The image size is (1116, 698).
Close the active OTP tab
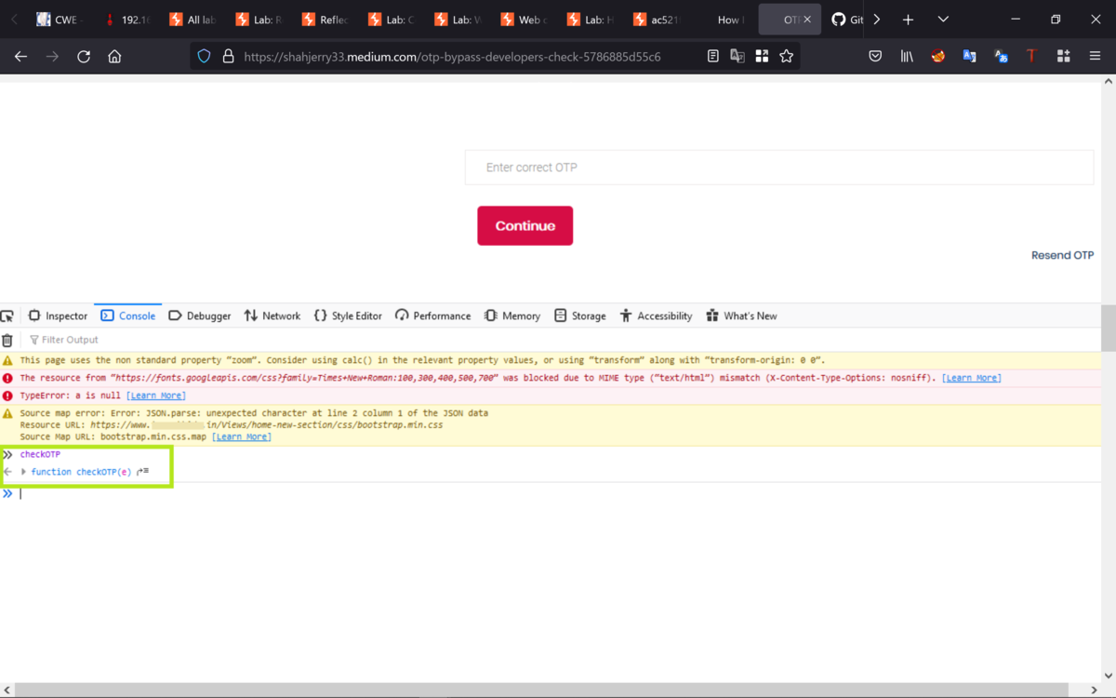(x=807, y=20)
